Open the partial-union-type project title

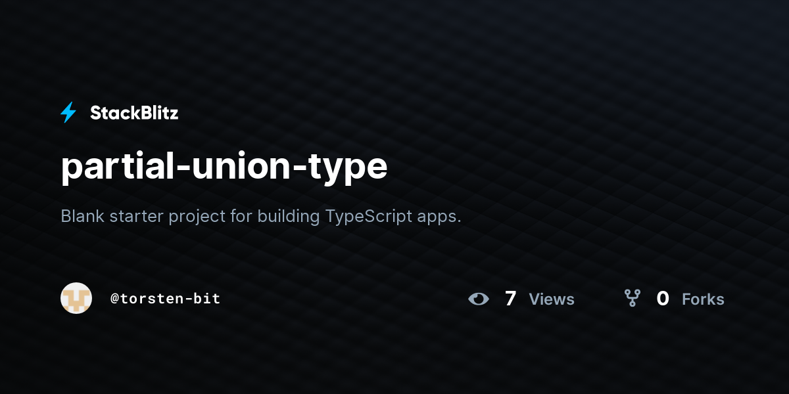tap(224, 167)
